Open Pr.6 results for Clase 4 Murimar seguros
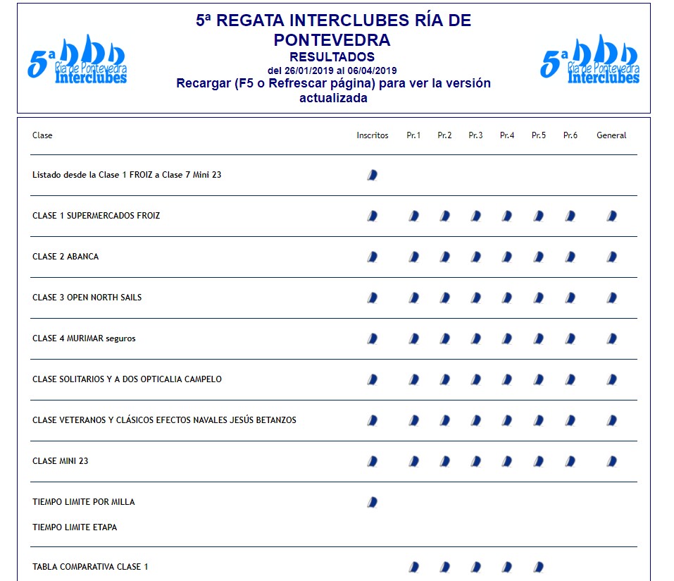 tap(570, 338)
